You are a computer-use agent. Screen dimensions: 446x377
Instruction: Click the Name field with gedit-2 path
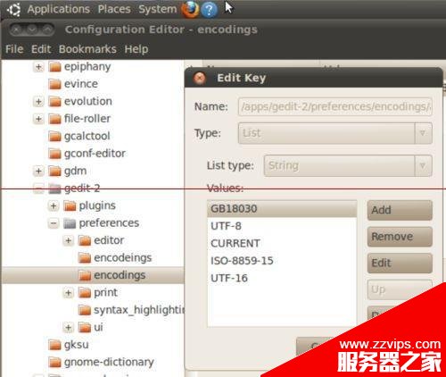[335, 106]
